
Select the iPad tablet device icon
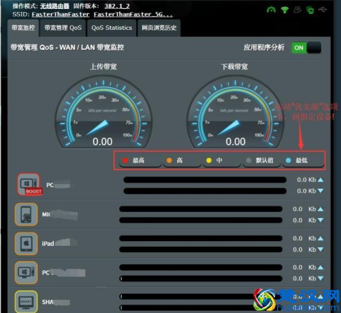point(26,243)
